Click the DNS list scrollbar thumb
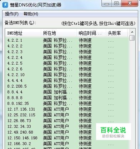This screenshot has width=140, height=149. [x=132, y=38]
